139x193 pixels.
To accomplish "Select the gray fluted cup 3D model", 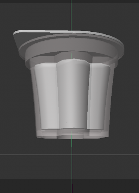I will [x=73, y=94].
